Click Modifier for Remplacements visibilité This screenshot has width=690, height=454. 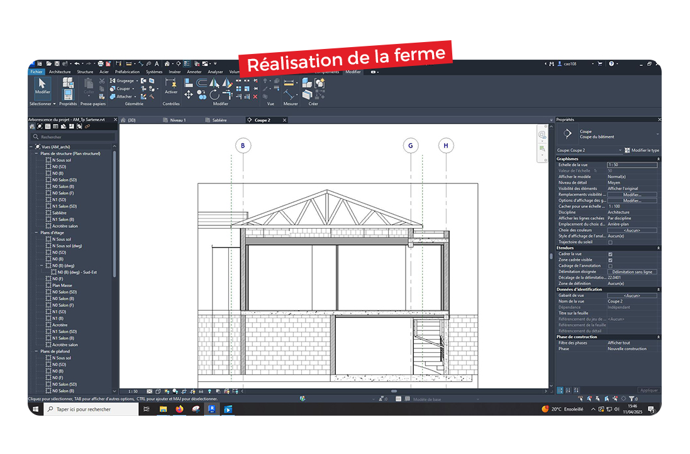coord(632,195)
